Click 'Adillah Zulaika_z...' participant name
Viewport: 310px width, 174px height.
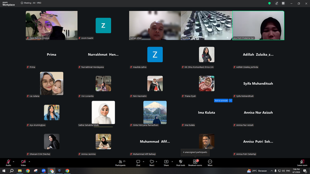click(x=258, y=55)
